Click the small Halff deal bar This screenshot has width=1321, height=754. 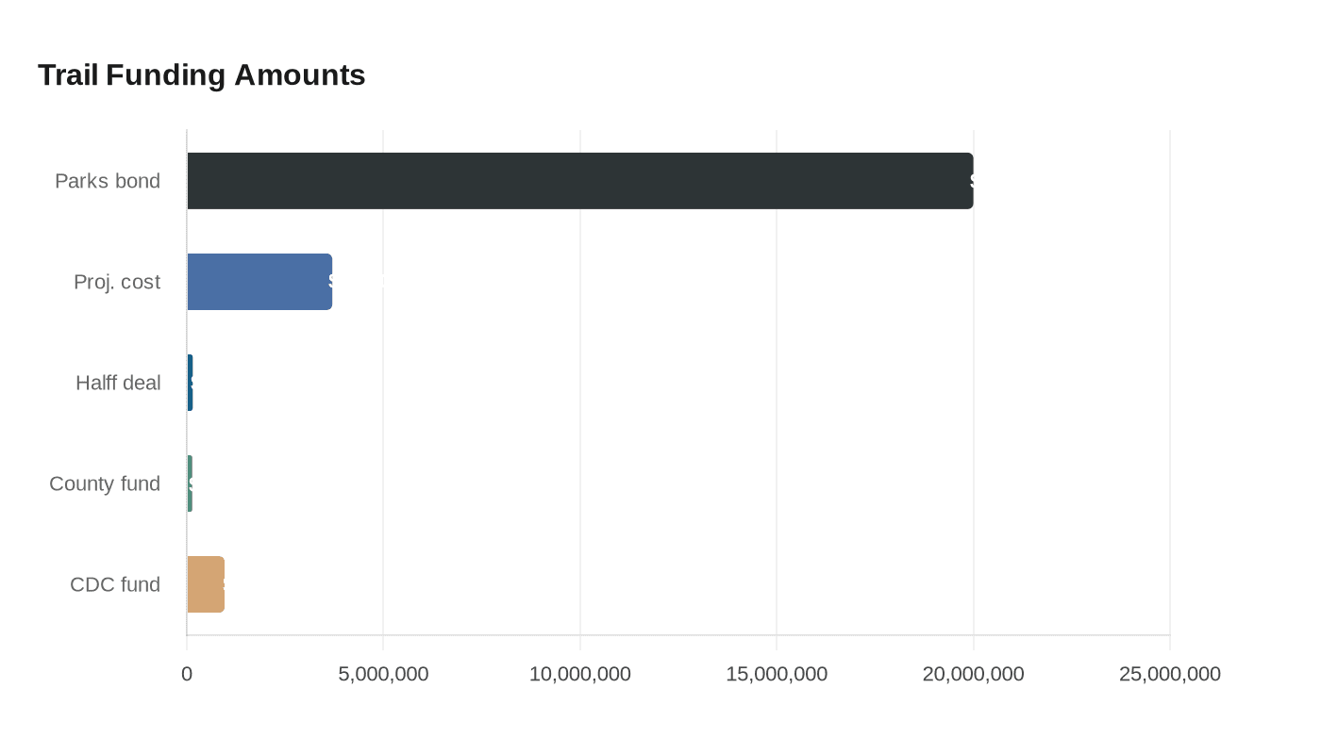click(190, 383)
